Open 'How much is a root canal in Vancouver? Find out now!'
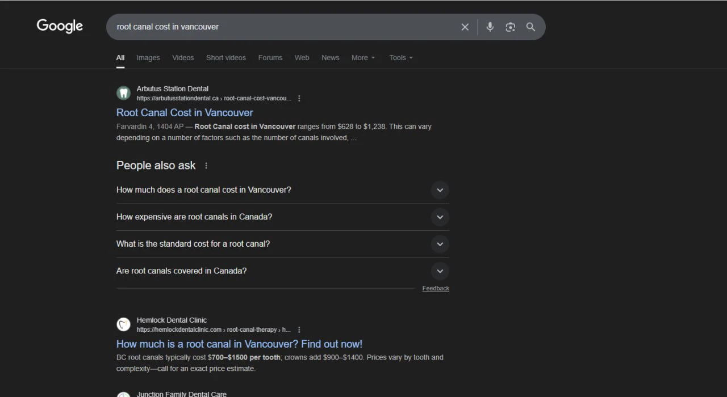727x397 pixels. (239, 344)
